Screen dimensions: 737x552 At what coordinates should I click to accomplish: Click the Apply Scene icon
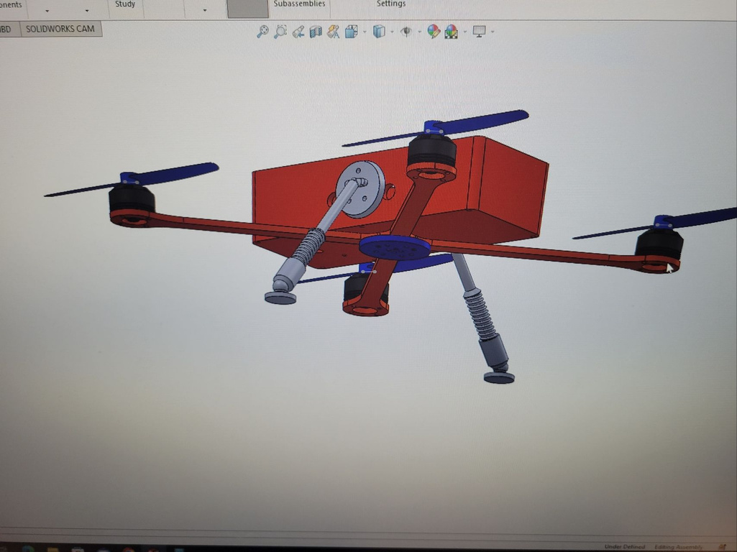452,32
